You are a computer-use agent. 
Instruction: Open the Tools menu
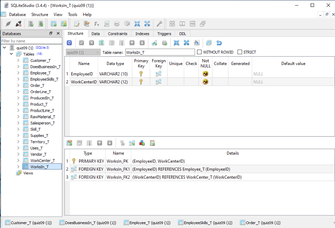click(x=72, y=14)
